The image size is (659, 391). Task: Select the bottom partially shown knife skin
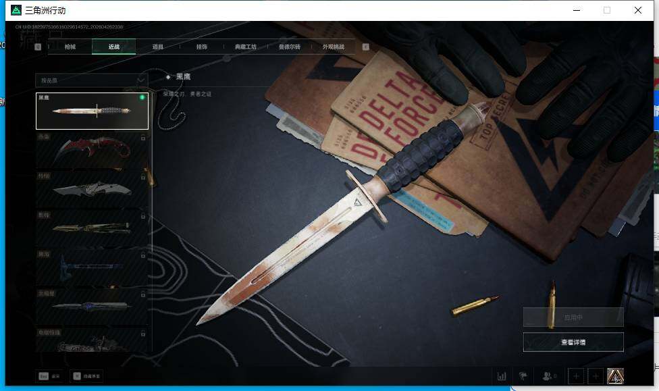coord(92,340)
